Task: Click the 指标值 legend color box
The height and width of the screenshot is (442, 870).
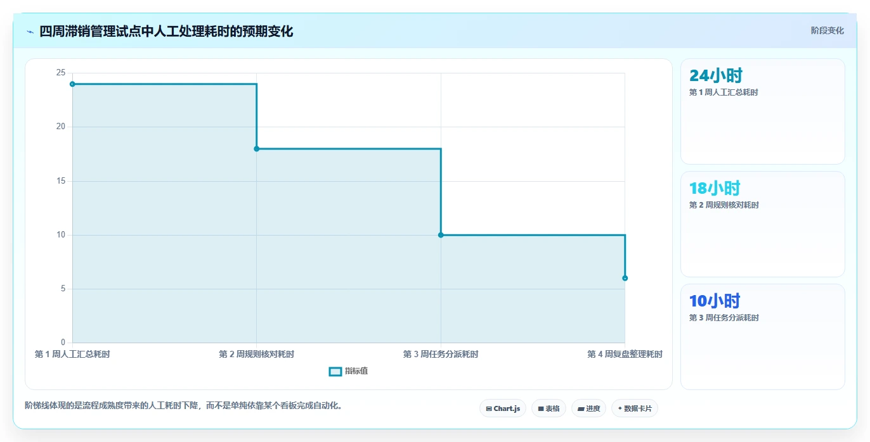Action: 335,371
